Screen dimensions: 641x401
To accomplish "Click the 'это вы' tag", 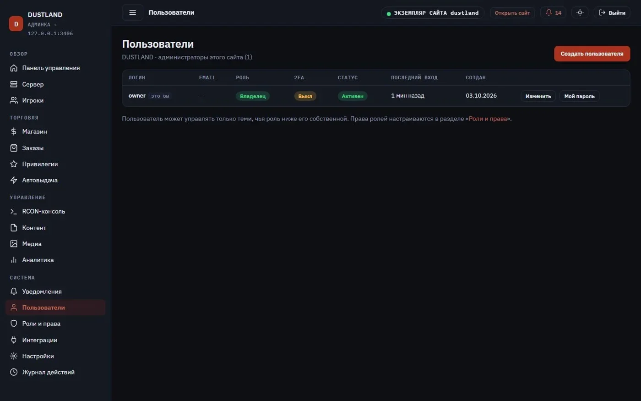I will (160, 96).
